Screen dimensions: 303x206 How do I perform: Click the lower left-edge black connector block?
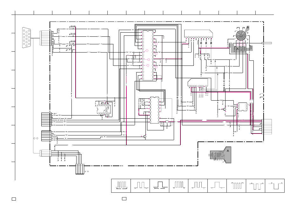click(x=46, y=136)
